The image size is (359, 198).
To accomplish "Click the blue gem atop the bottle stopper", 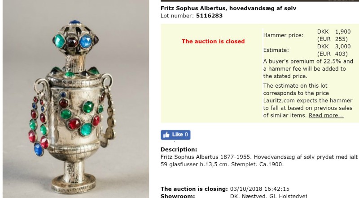I will [x=74, y=22].
